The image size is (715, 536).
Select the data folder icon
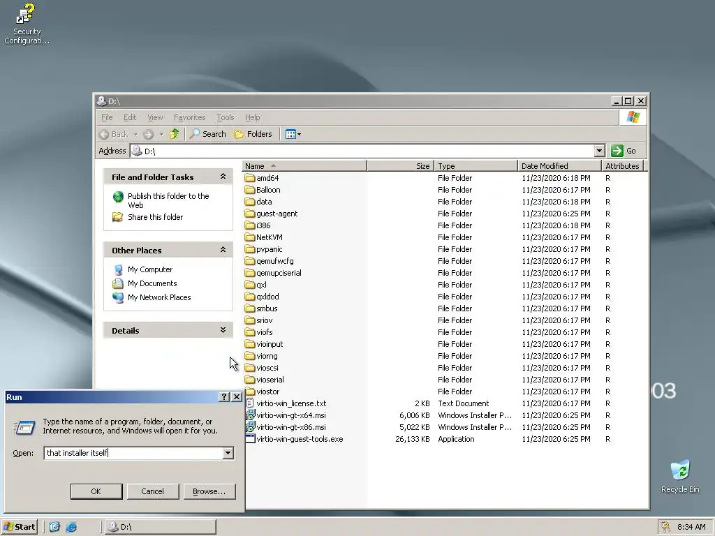249,202
